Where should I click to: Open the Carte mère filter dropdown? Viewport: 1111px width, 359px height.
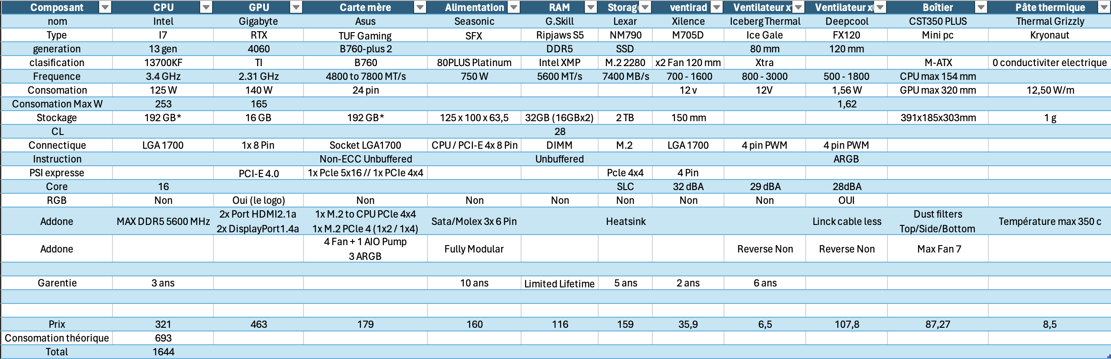[x=420, y=7]
